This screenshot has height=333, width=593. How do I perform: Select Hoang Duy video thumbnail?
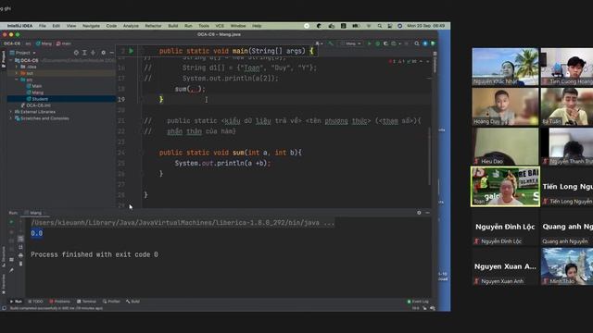505,106
